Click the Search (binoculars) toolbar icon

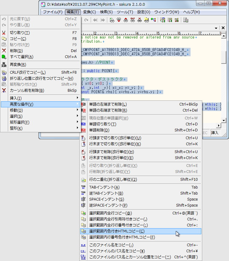(112, 20)
